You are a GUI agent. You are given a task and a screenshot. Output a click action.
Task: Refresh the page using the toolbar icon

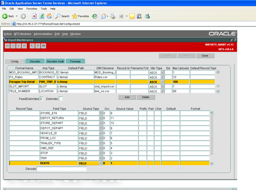42,16
